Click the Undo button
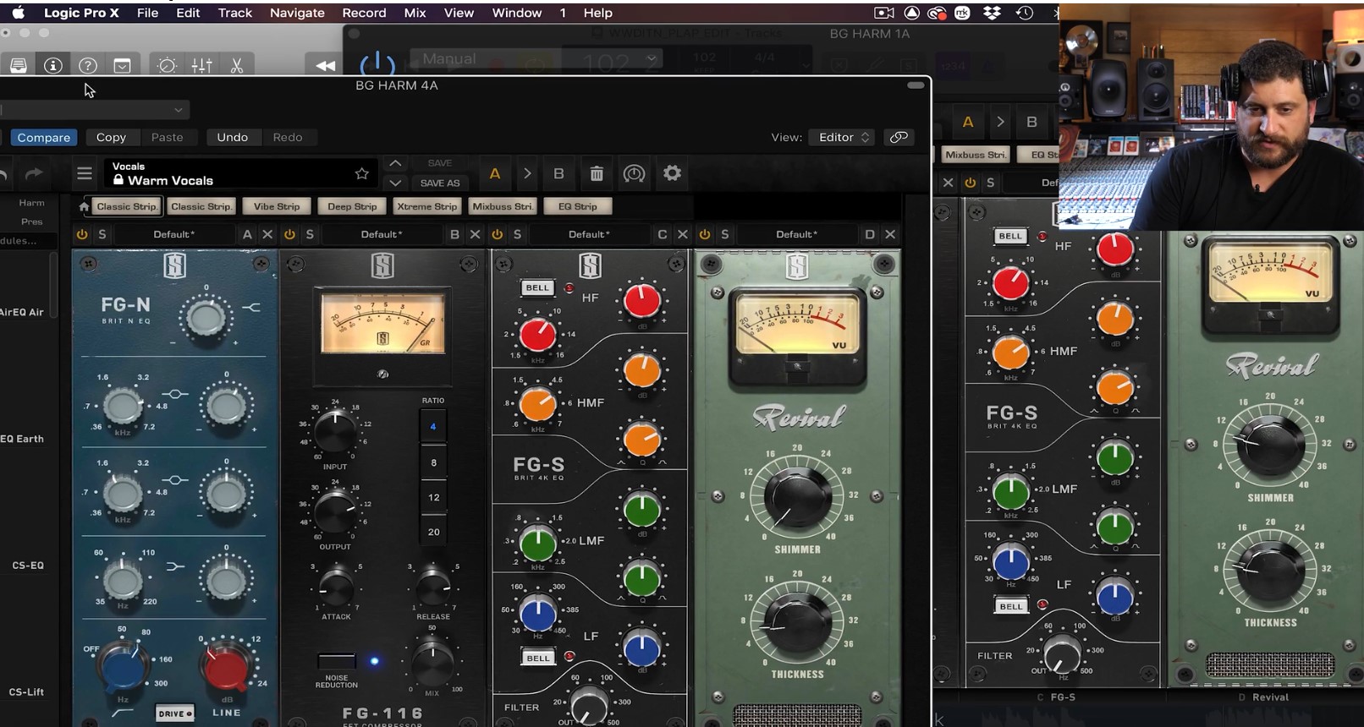This screenshot has width=1364, height=727. [233, 137]
